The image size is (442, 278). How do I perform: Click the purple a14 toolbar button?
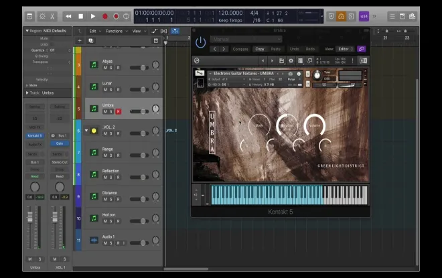(x=364, y=16)
